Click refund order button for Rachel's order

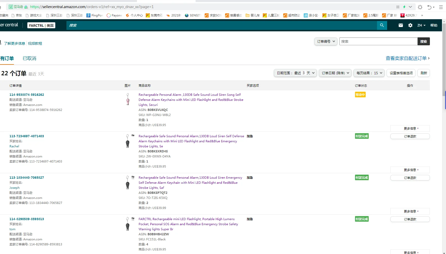[x=410, y=136]
